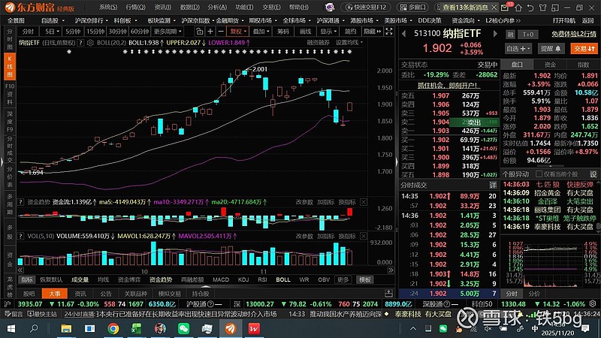Click chart scroll-left double arrow

tap(20, 270)
